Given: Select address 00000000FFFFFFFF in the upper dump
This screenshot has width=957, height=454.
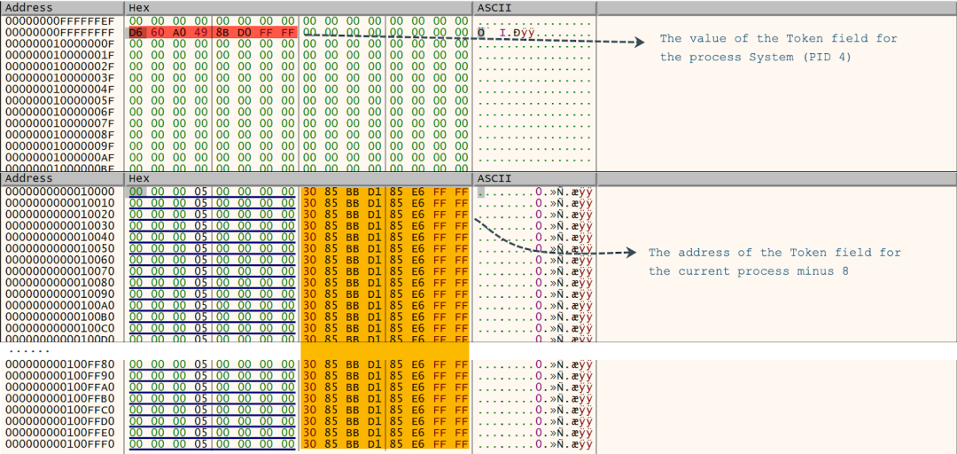Looking at the screenshot, I should pyautogui.click(x=60, y=32).
